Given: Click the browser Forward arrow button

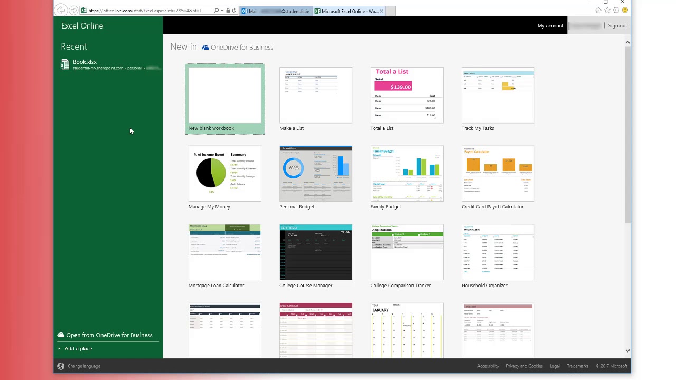Looking at the screenshot, I should pos(73,11).
